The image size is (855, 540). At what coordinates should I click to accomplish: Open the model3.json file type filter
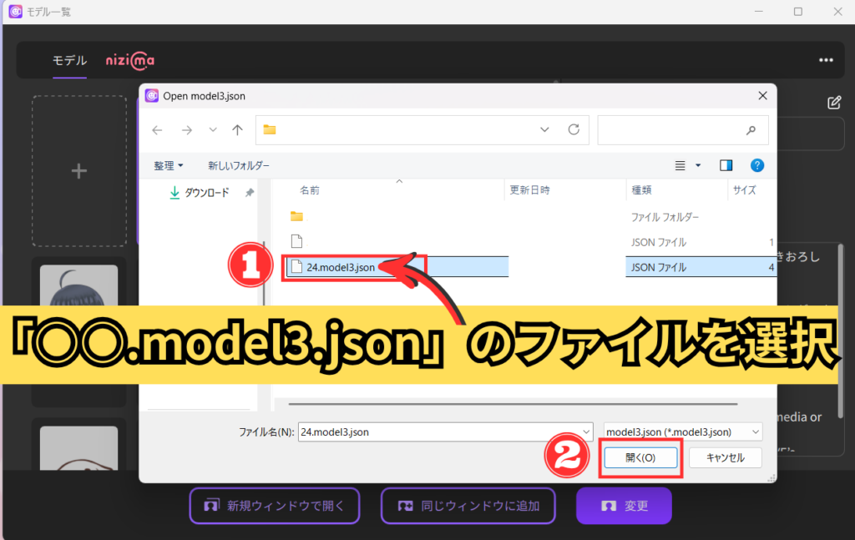[x=682, y=431]
